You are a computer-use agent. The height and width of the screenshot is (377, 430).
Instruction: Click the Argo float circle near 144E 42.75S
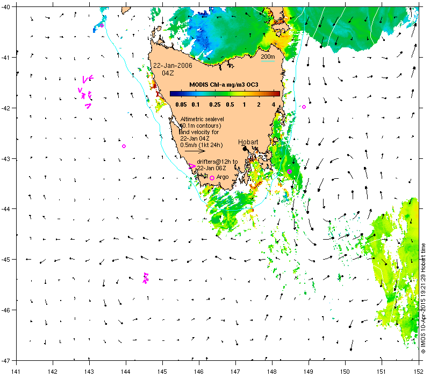(x=124, y=146)
